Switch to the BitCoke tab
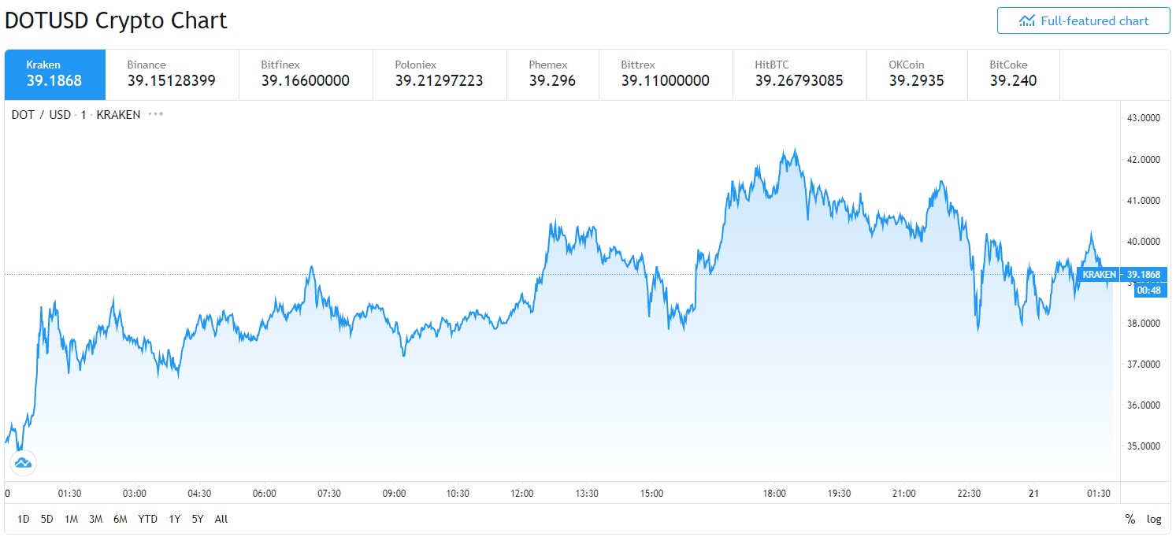1176x544 pixels. coord(1012,73)
